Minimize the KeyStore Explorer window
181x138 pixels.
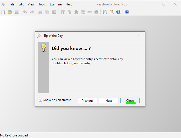pos(152,4)
